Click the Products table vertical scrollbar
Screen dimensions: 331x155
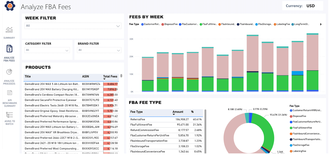[x=122, y=76]
